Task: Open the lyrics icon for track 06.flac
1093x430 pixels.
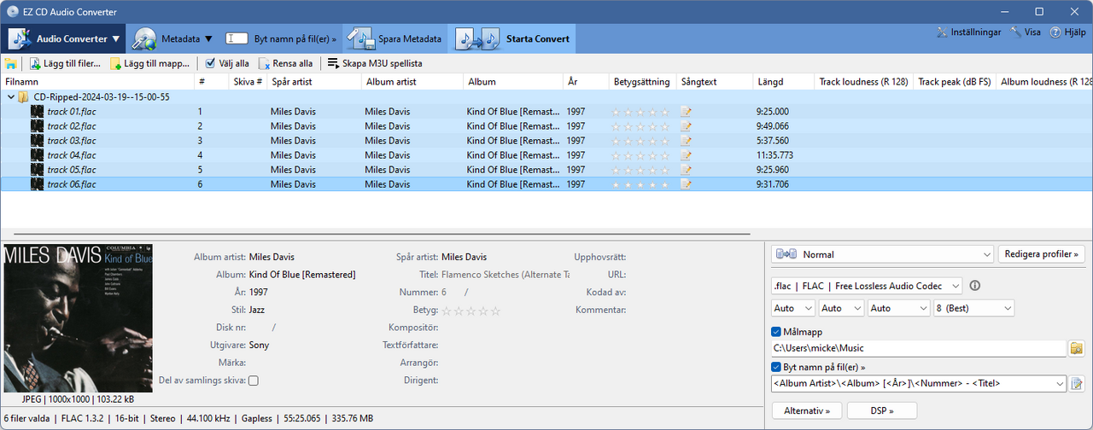Action: click(x=686, y=184)
